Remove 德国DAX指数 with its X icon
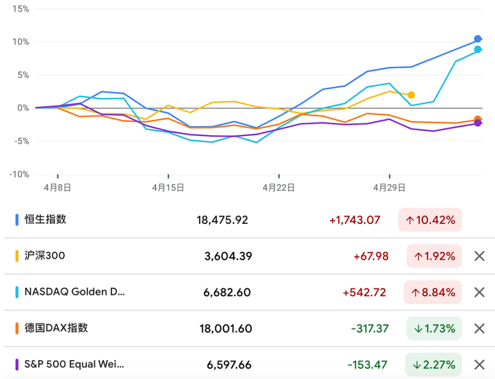 click(479, 329)
